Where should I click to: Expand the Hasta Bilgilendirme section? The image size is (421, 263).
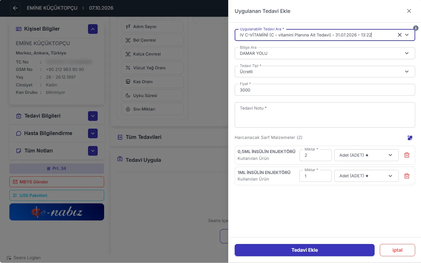(x=93, y=133)
